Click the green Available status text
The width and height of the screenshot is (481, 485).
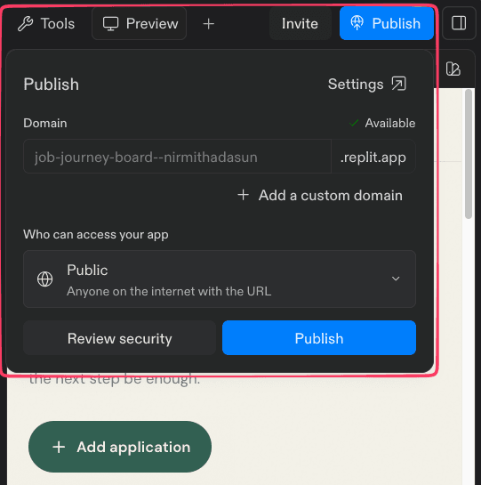point(390,123)
